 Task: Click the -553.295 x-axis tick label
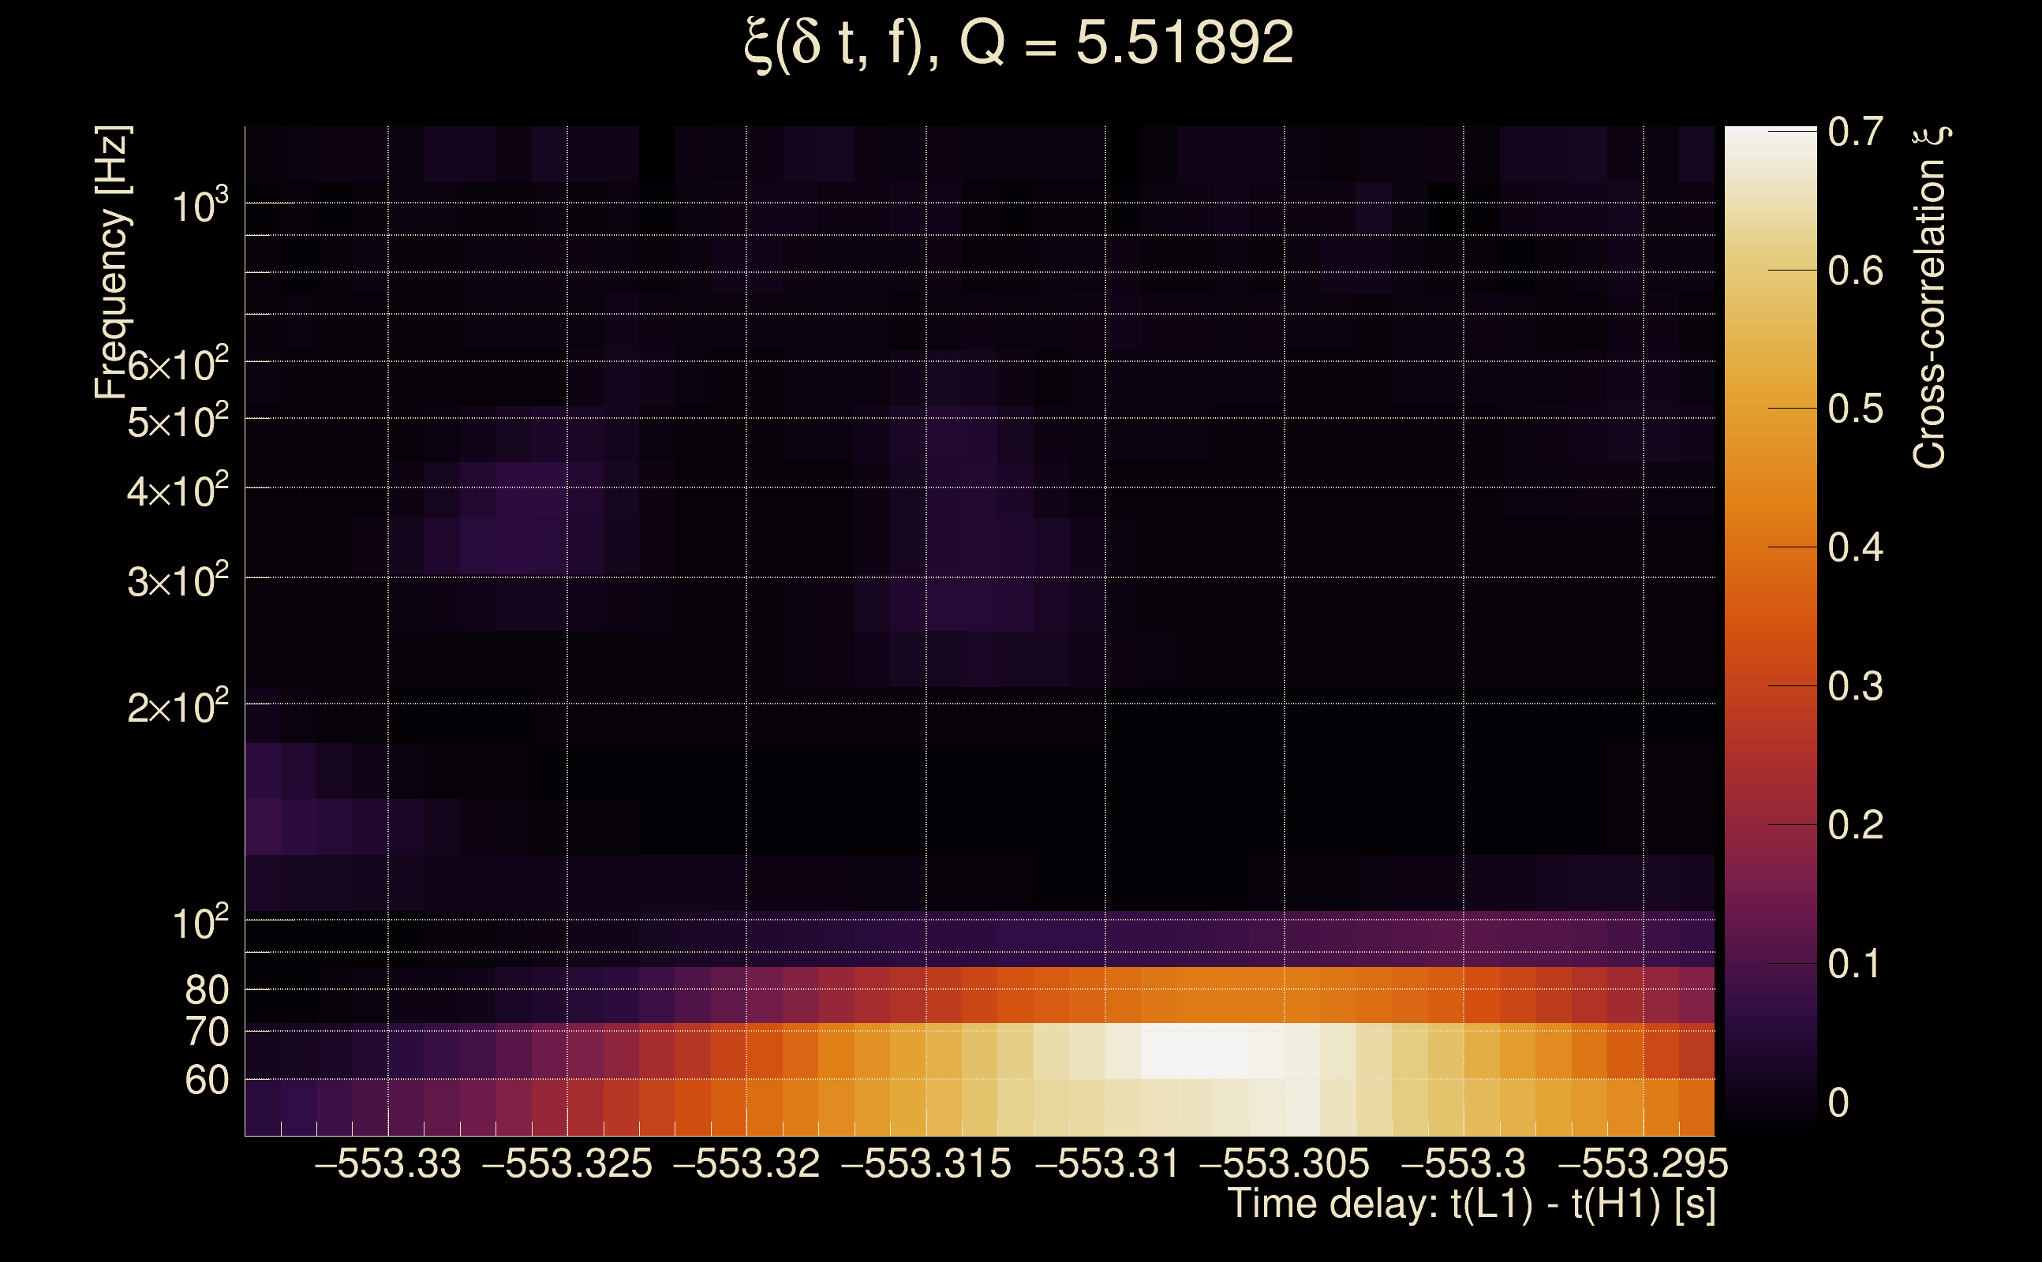(x=1643, y=1164)
